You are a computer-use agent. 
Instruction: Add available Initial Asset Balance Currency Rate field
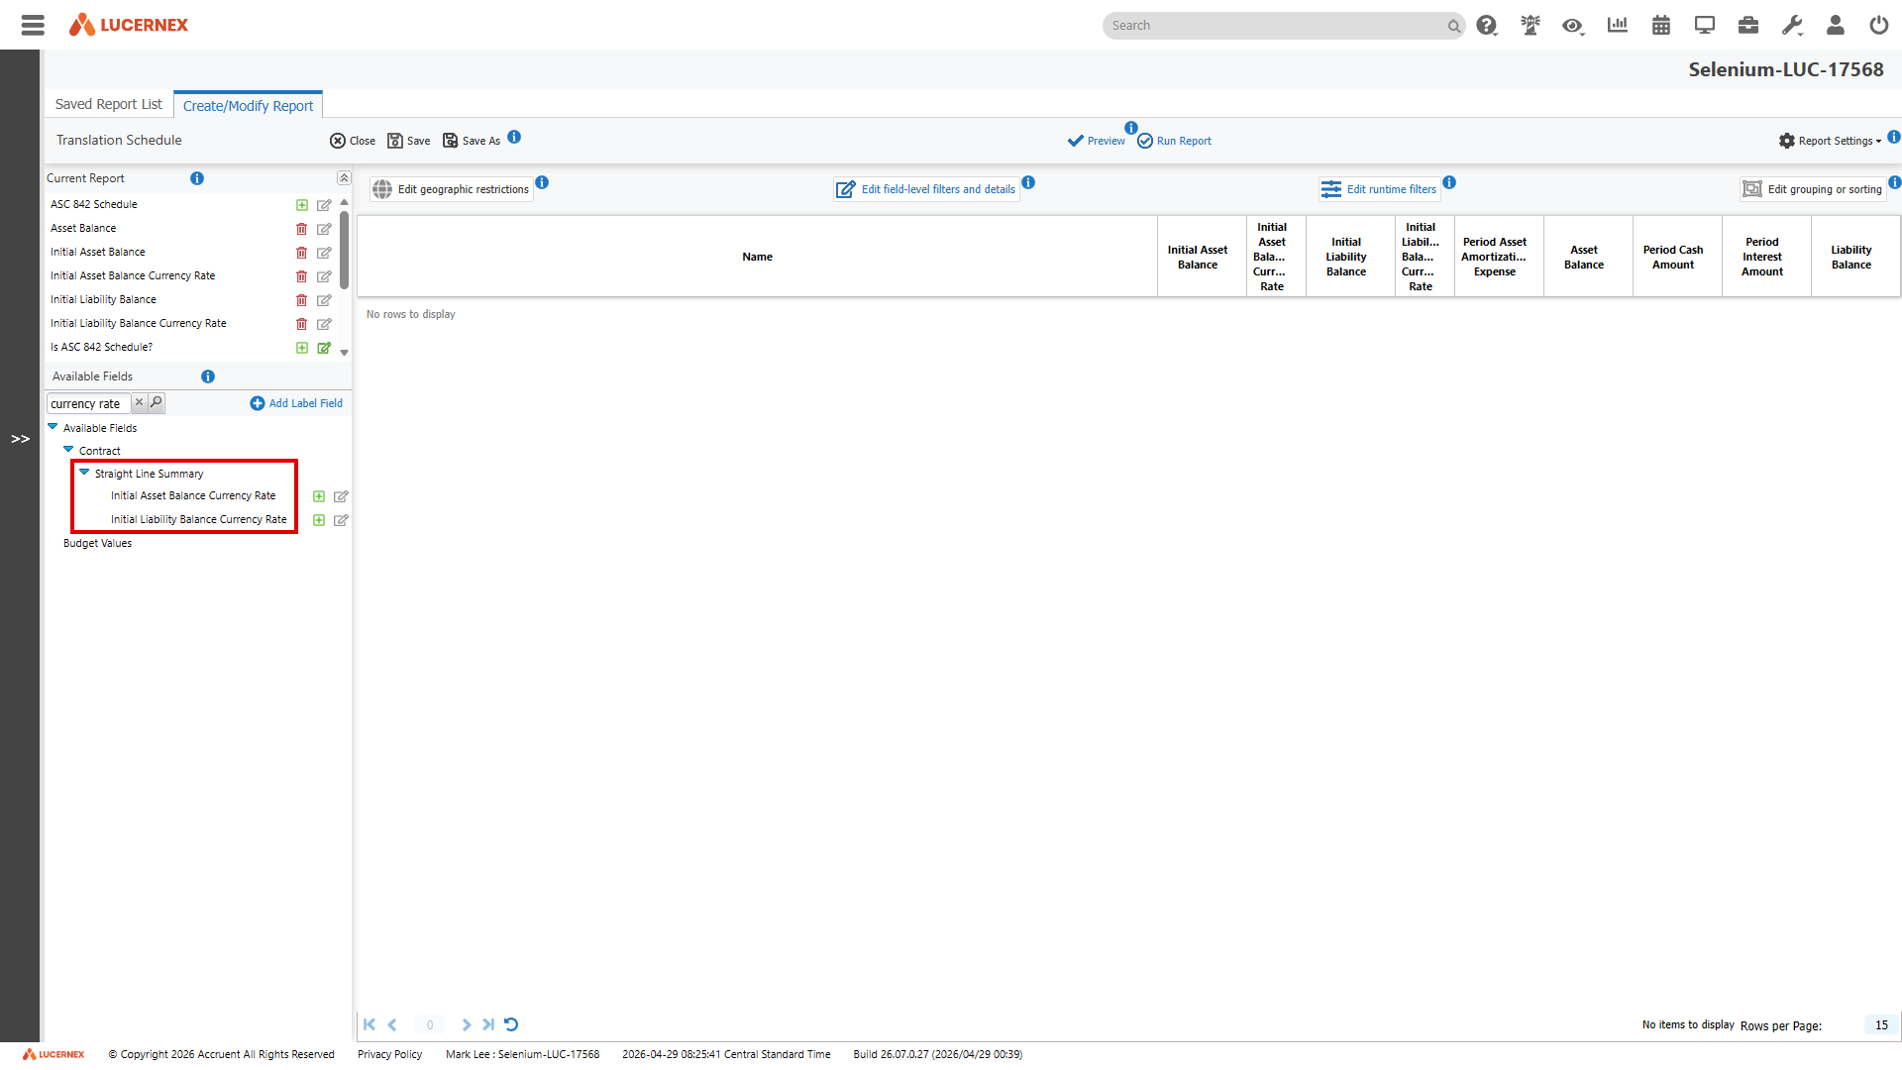pos(319,496)
